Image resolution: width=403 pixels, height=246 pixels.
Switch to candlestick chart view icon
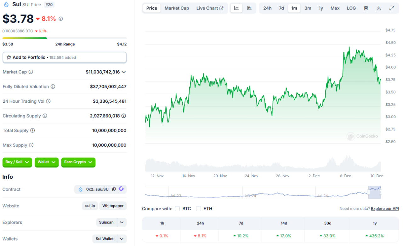(x=249, y=8)
